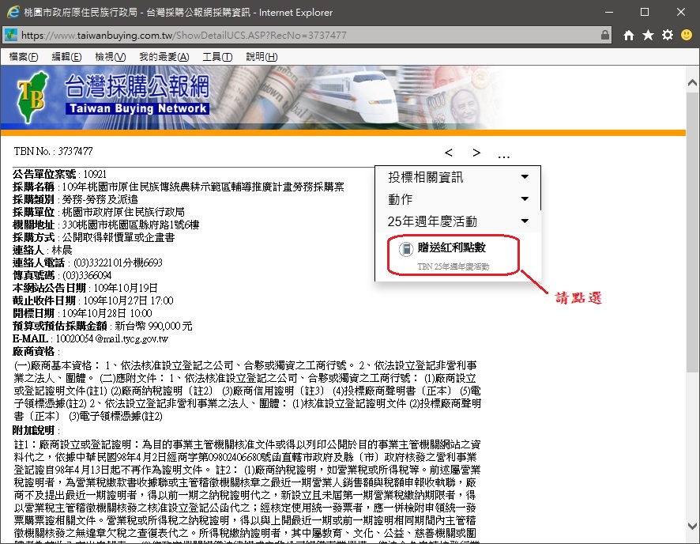The width and height of the screenshot is (700, 544).
Task: Click the 連絡人電話 phone number
Action: click(118, 263)
